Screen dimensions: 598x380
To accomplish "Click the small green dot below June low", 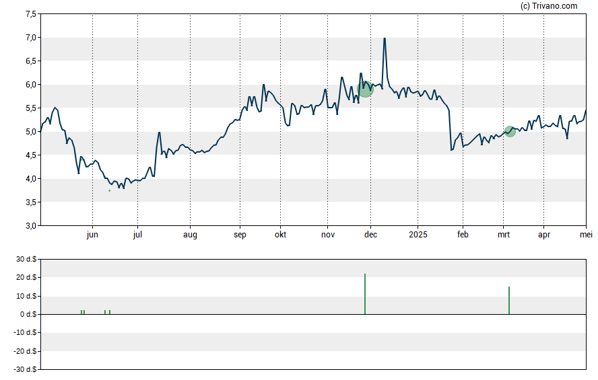I will point(110,191).
